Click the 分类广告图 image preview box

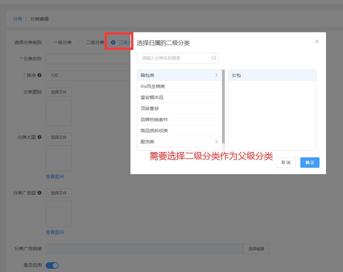pos(59,214)
